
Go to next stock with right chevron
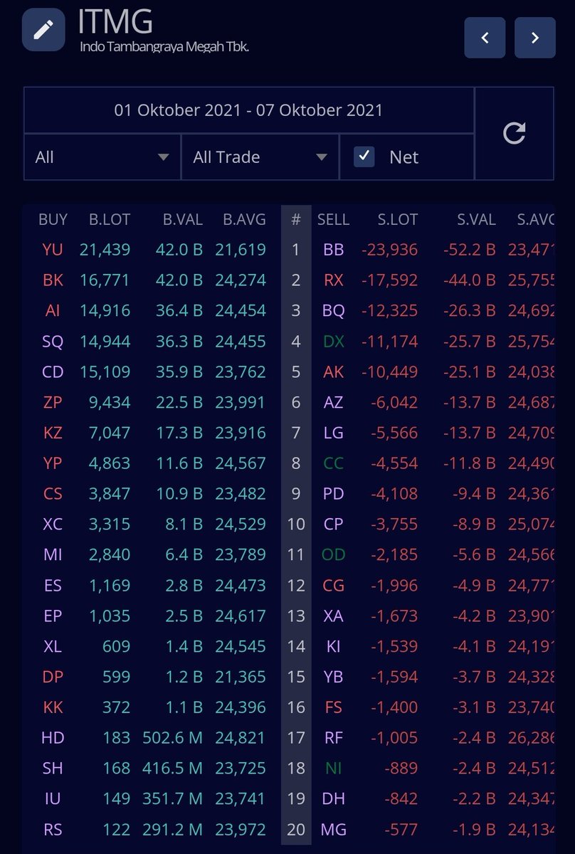click(x=535, y=38)
